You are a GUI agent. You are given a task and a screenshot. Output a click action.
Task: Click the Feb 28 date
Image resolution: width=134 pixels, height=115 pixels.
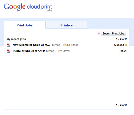[123, 51]
